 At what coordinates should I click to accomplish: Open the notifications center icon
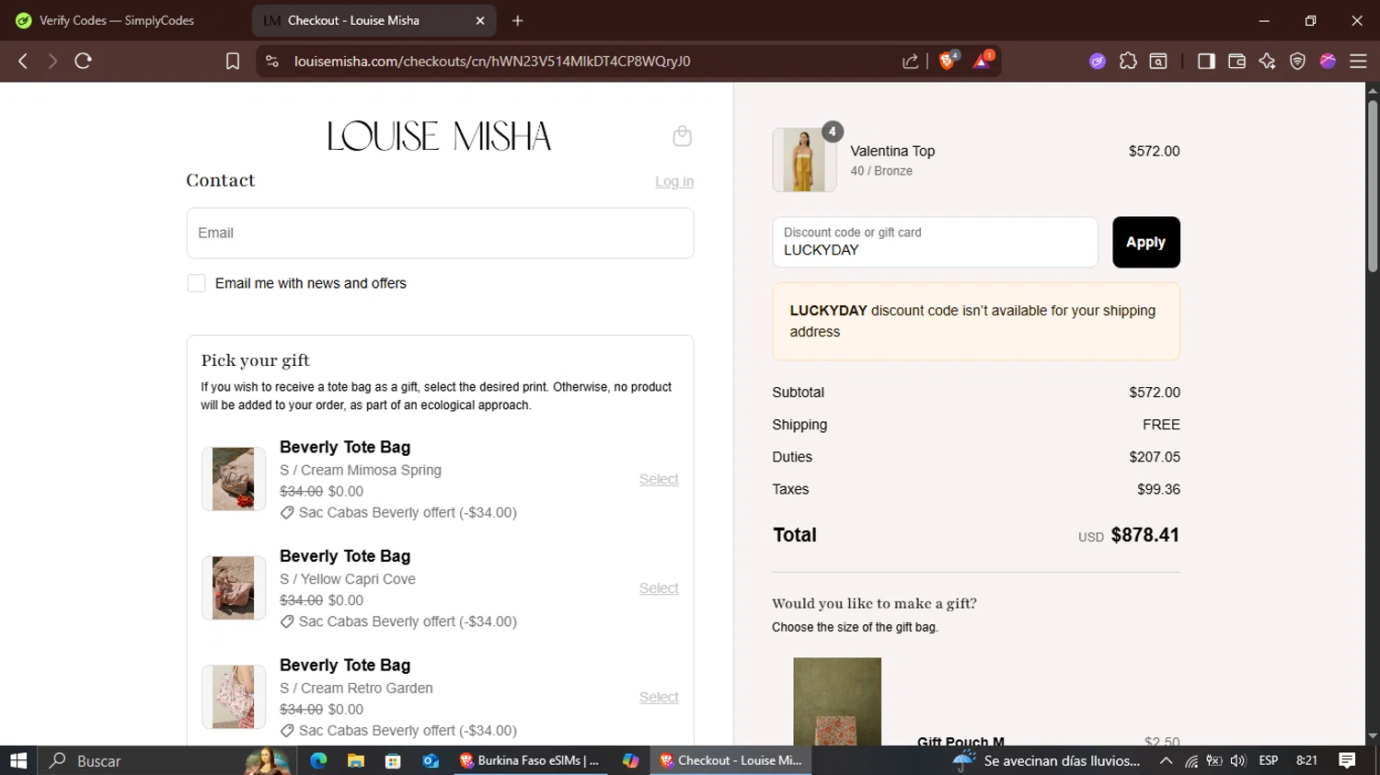point(1347,760)
